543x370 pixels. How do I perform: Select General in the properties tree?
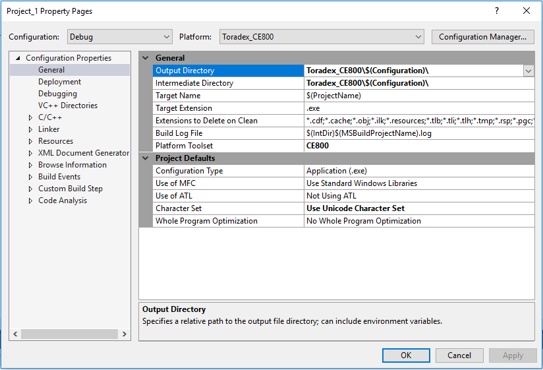[x=51, y=70]
